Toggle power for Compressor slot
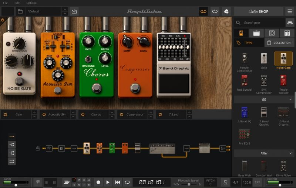This screenshot has height=188, width=296. click(x=121, y=115)
